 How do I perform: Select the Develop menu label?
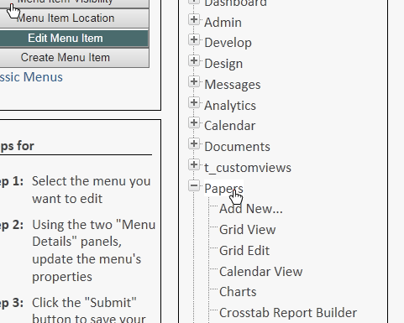coord(228,43)
